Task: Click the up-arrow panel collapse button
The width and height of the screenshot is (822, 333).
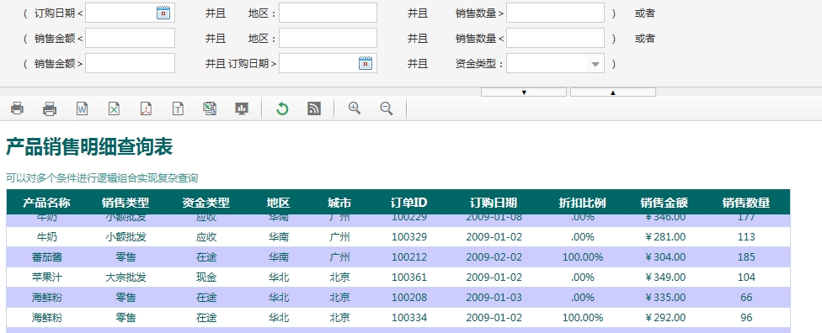Action: pos(613,92)
